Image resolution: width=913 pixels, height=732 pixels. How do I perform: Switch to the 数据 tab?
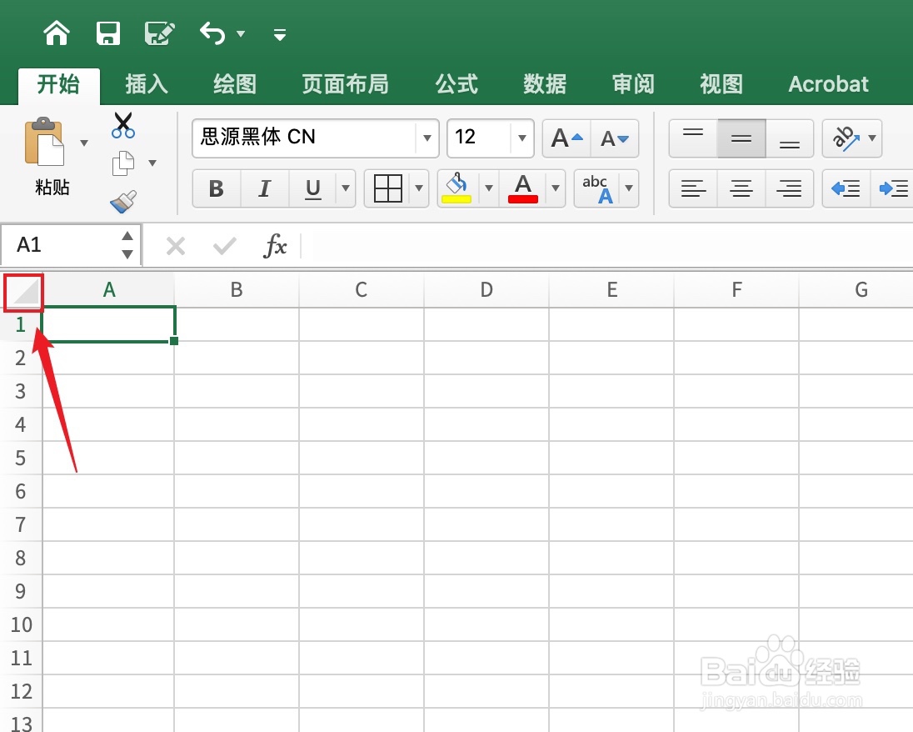[x=545, y=84]
